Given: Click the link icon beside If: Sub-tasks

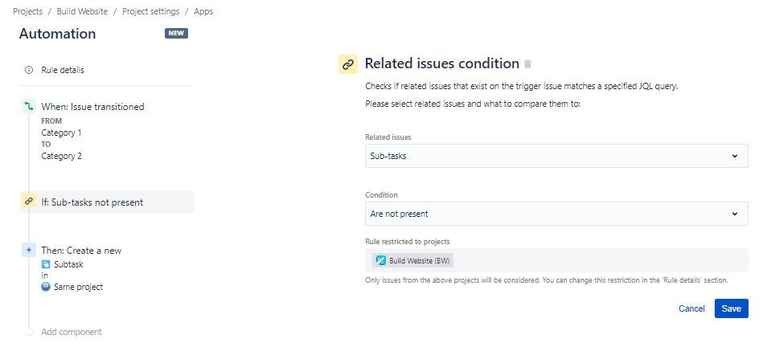Looking at the screenshot, I should pyautogui.click(x=29, y=202).
